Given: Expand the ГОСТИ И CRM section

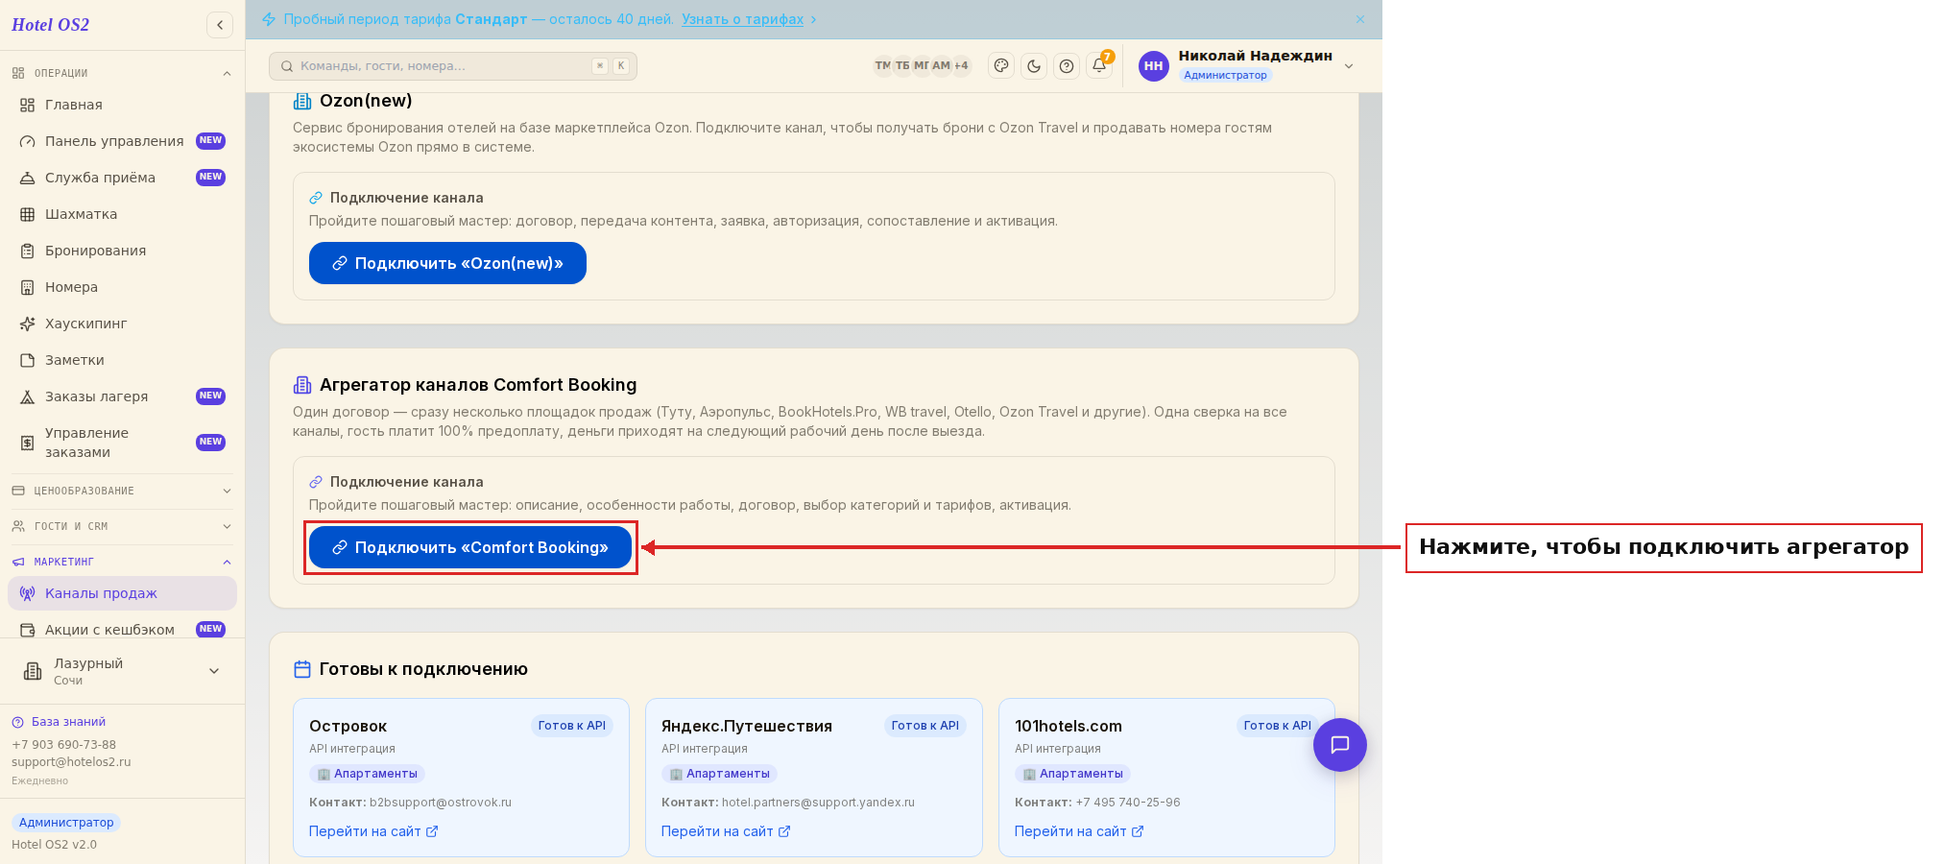Looking at the screenshot, I should pos(122,526).
